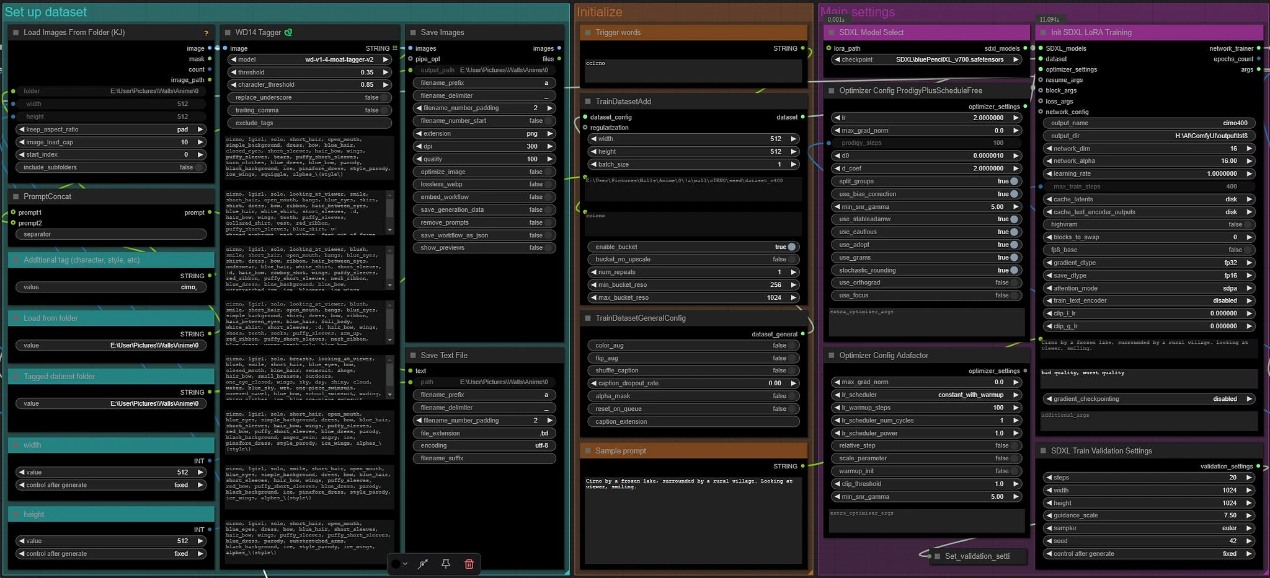Collapse the Load Images From Folder node
Viewport: 1270px width, 578px height.
coord(16,32)
